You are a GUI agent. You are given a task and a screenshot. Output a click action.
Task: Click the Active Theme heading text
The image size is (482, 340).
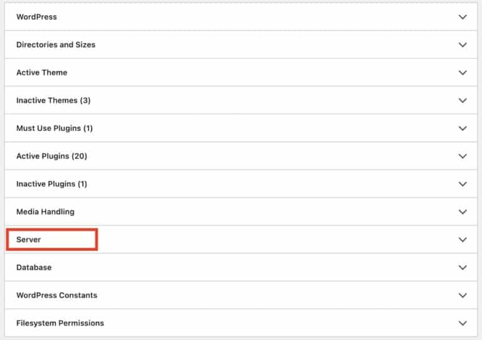(41, 73)
